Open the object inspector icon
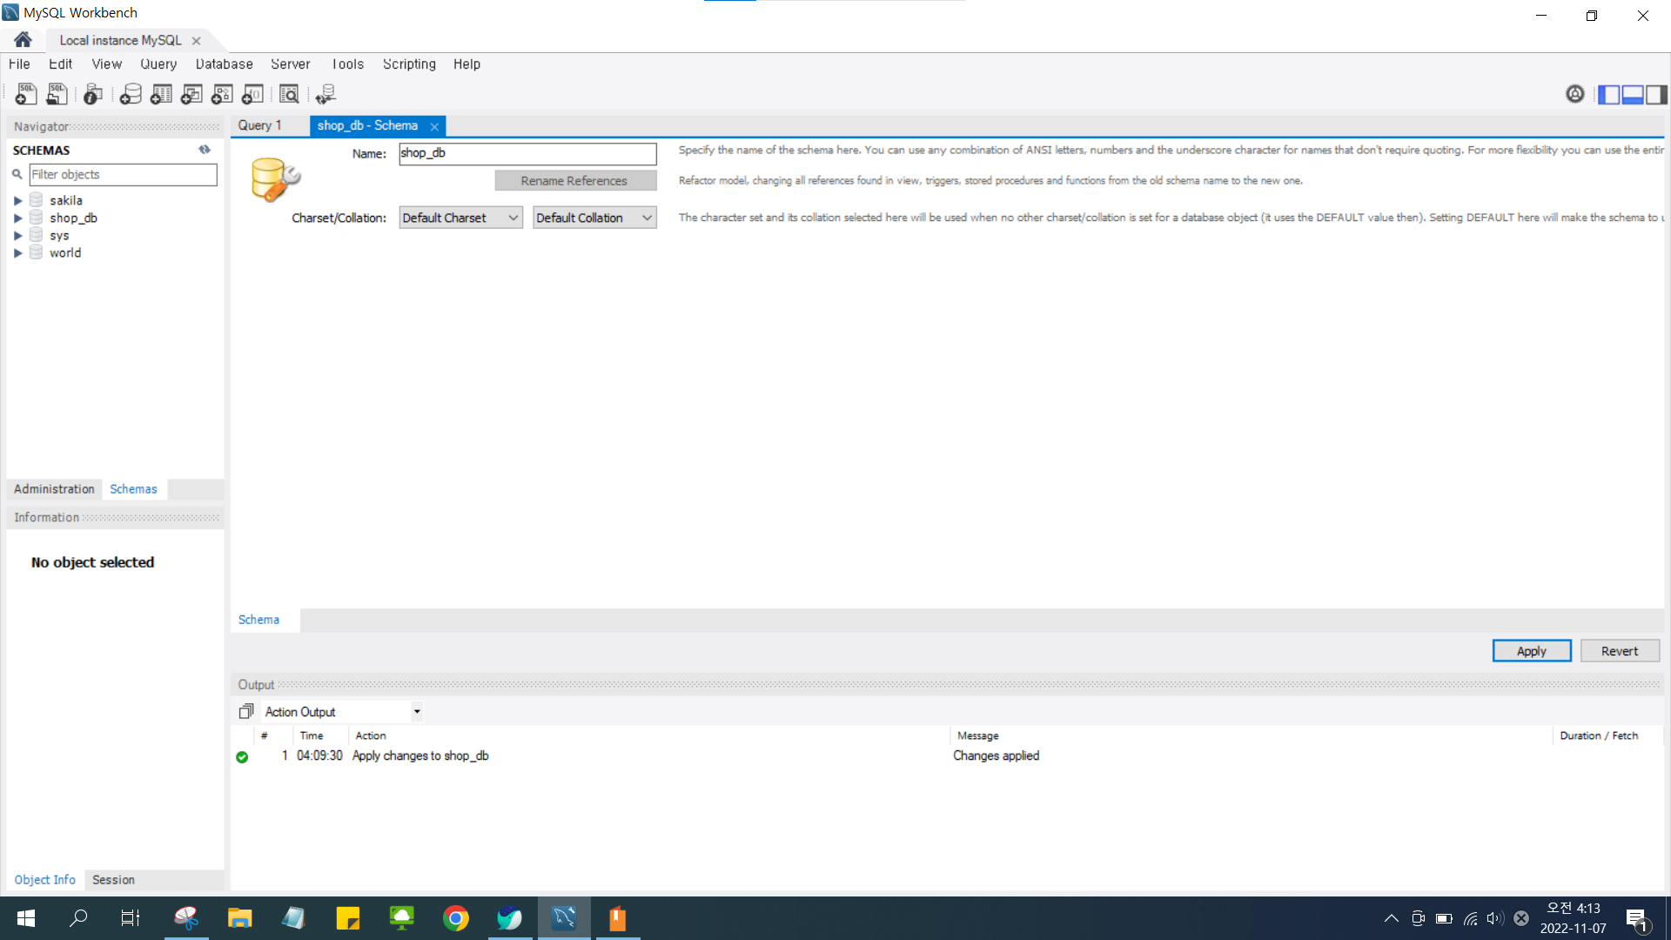Viewport: 1671px width, 940px height. [93, 94]
